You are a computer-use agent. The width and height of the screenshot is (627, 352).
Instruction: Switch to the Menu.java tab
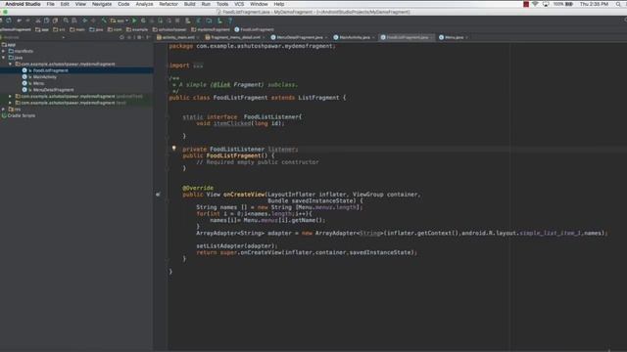click(454, 37)
